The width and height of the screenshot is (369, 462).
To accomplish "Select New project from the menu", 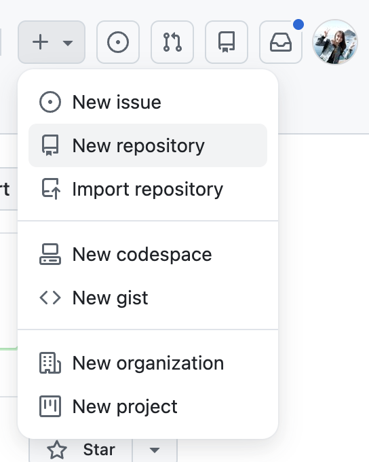I will (148, 406).
